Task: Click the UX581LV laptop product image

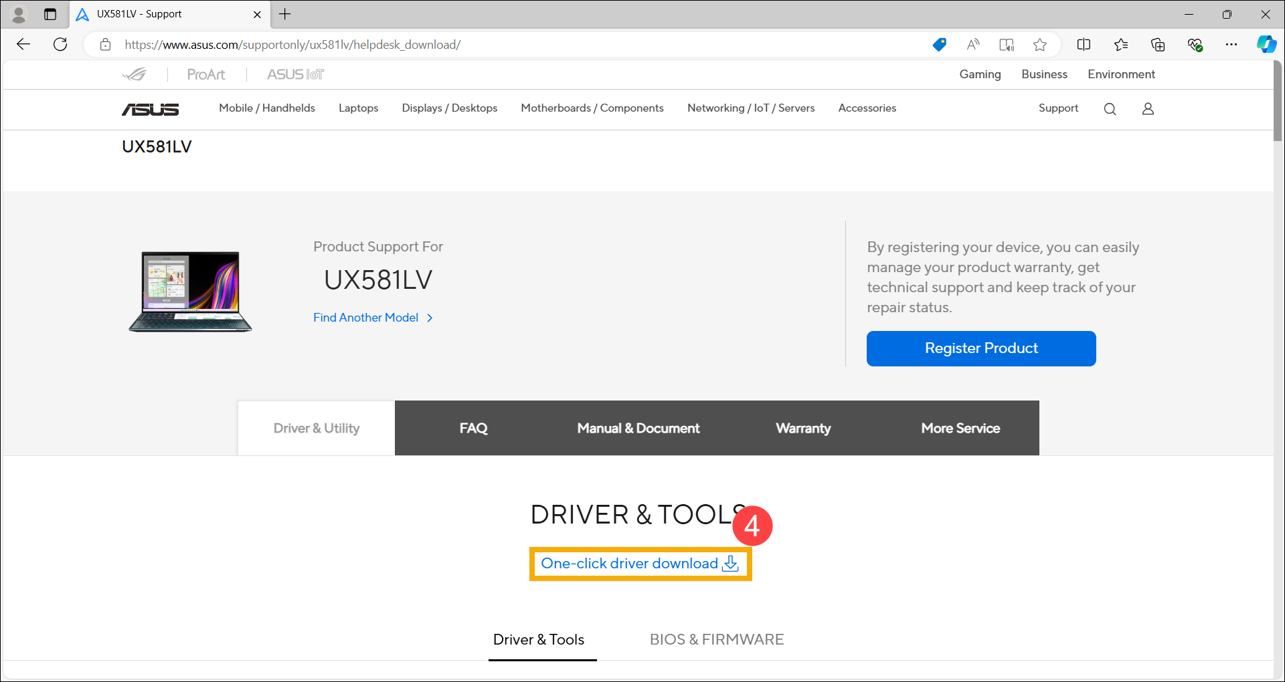Action: click(190, 291)
